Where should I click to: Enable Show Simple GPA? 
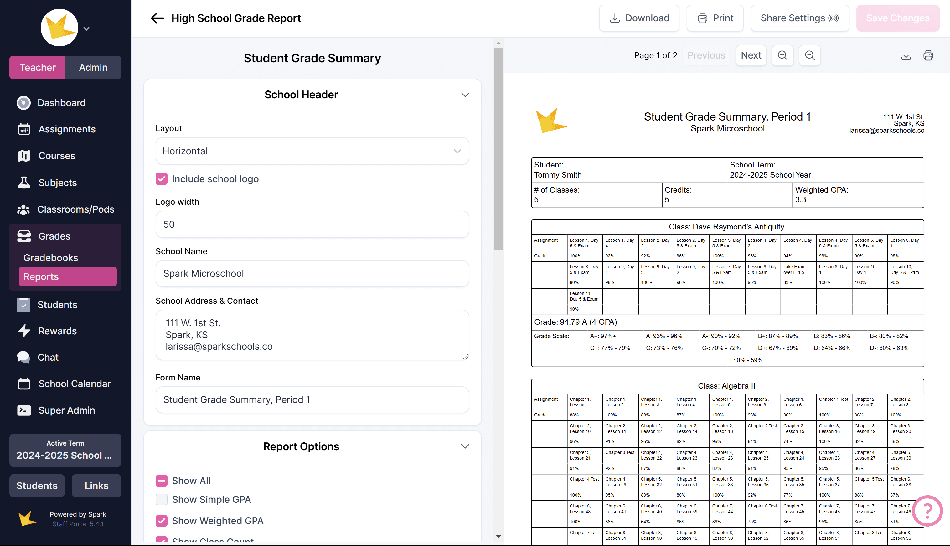click(161, 499)
